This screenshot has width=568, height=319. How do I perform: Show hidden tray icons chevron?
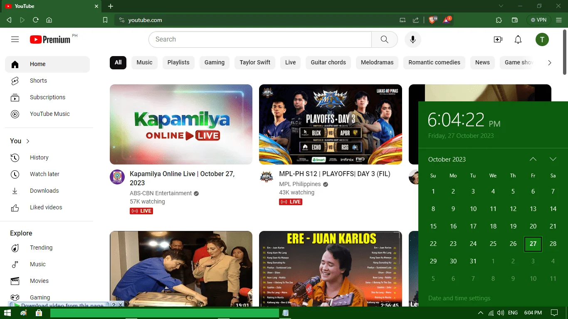(x=481, y=313)
